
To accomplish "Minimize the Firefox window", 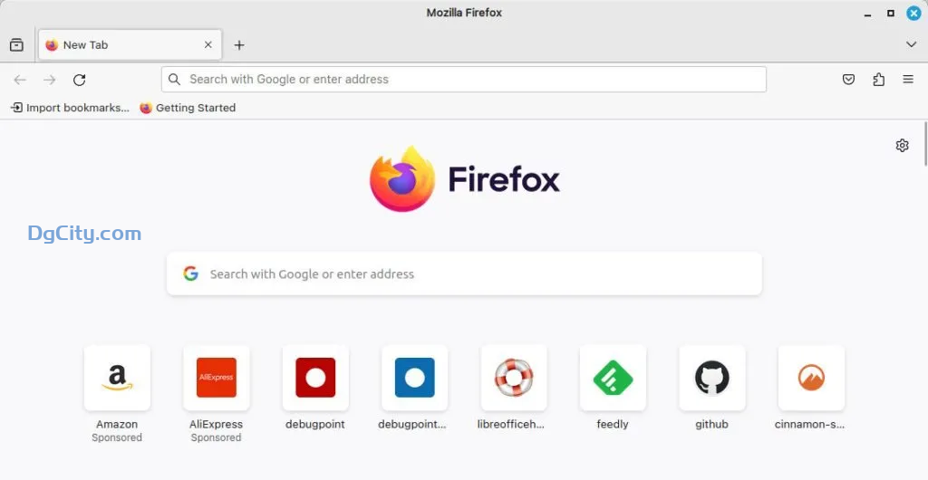I will tap(867, 13).
